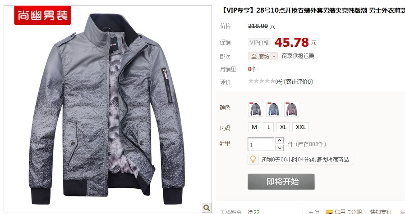Screen dimensions: 405x214
Task: Select the pink jacket color thumbnail
Action: pyautogui.click(x=292, y=109)
